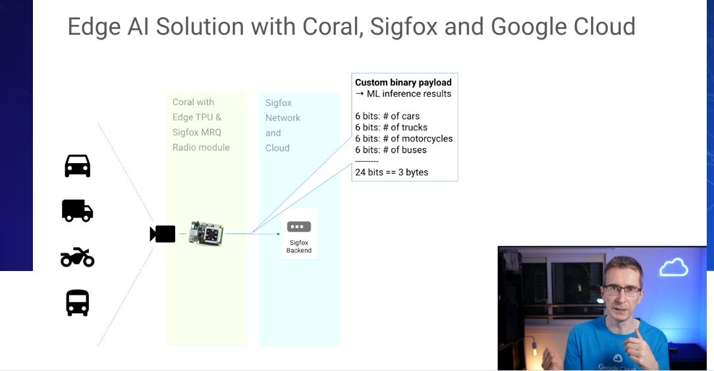Click the '6 bits: # of motorcycles' line

[404, 139]
